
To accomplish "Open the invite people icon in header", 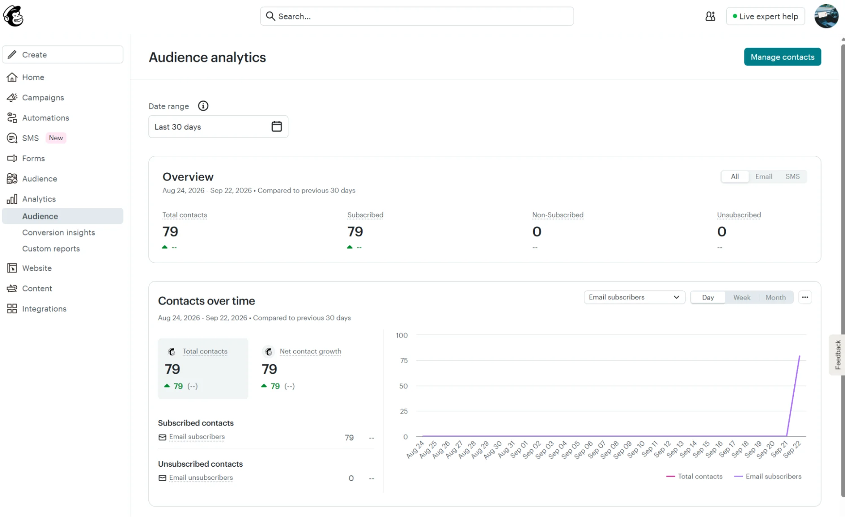I will [710, 16].
